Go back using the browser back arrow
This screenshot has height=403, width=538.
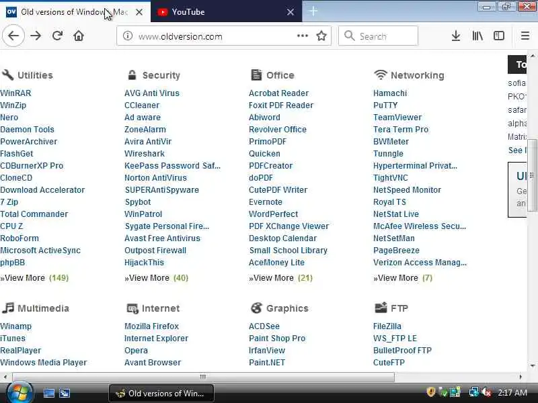[x=13, y=36]
